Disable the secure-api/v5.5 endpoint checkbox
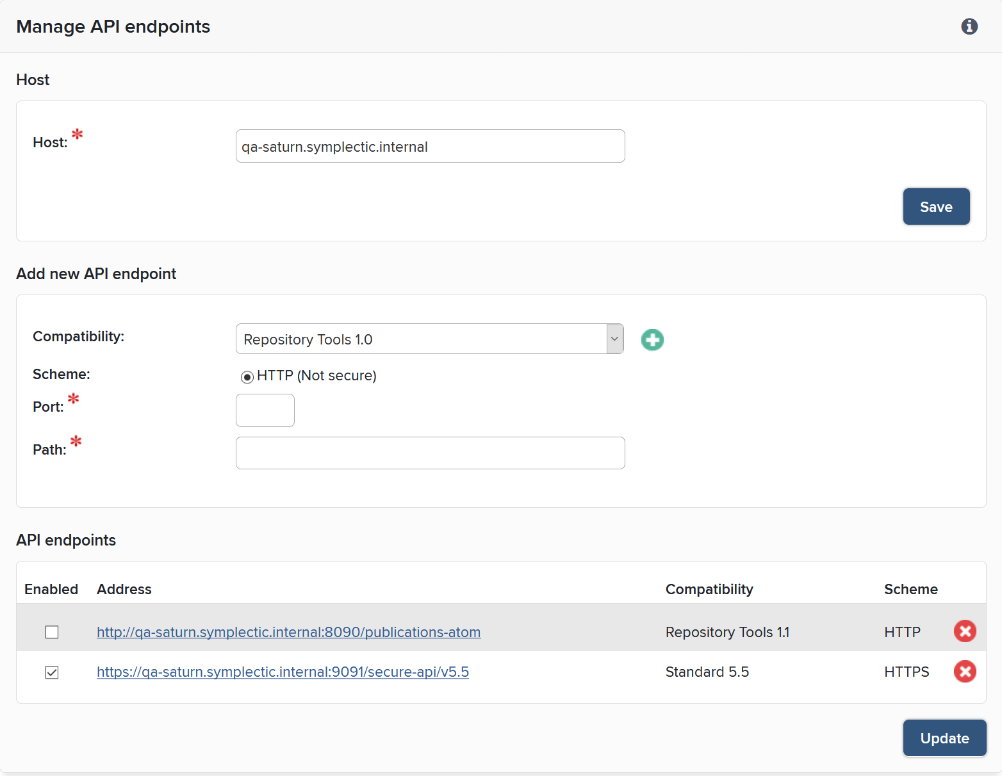Image resolution: width=1002 pixels, height=776 pixels. pos(52,672)
